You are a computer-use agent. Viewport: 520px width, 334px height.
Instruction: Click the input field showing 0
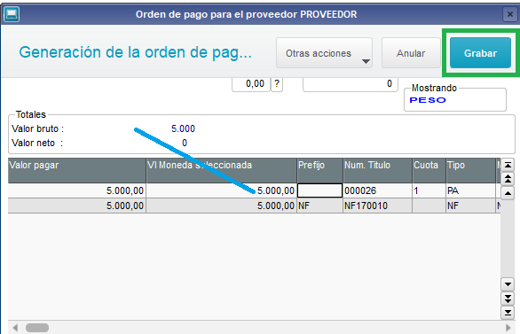351,84
